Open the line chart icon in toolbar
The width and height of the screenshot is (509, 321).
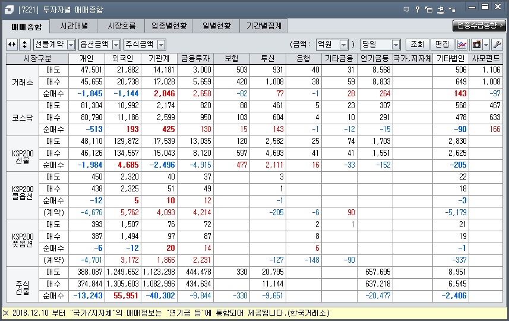click(x=461, y=45)
